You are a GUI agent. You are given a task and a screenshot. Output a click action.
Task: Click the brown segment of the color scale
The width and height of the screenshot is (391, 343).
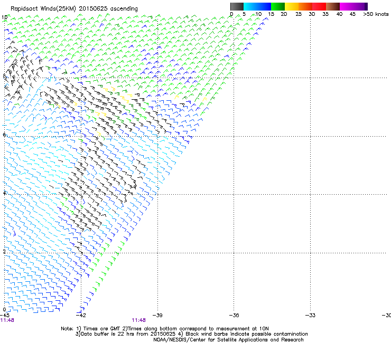tap(333, 6)
